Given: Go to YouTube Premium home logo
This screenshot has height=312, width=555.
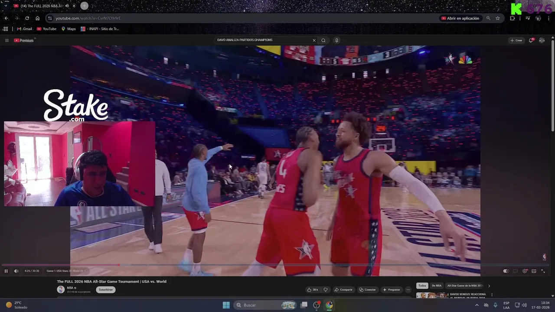Looking at the screenshot, I should click(24, 40).
